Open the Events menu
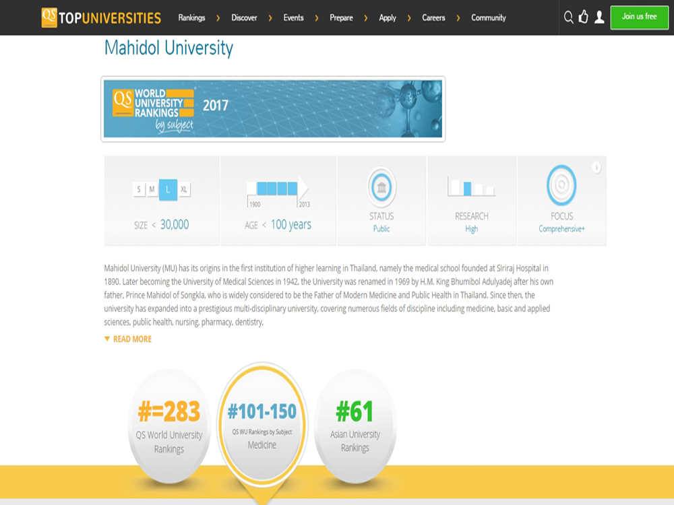674x505 pixels. tap(293, 18)
